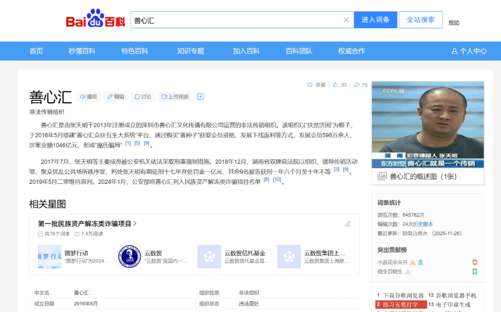Open the 讨论 speech-bubble icon
501x312 pixels.
coord(138,96)
